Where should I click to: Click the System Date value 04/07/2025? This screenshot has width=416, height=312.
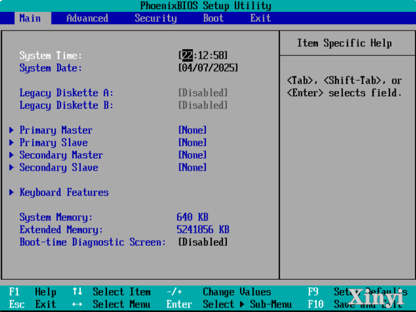pos(208,68)
